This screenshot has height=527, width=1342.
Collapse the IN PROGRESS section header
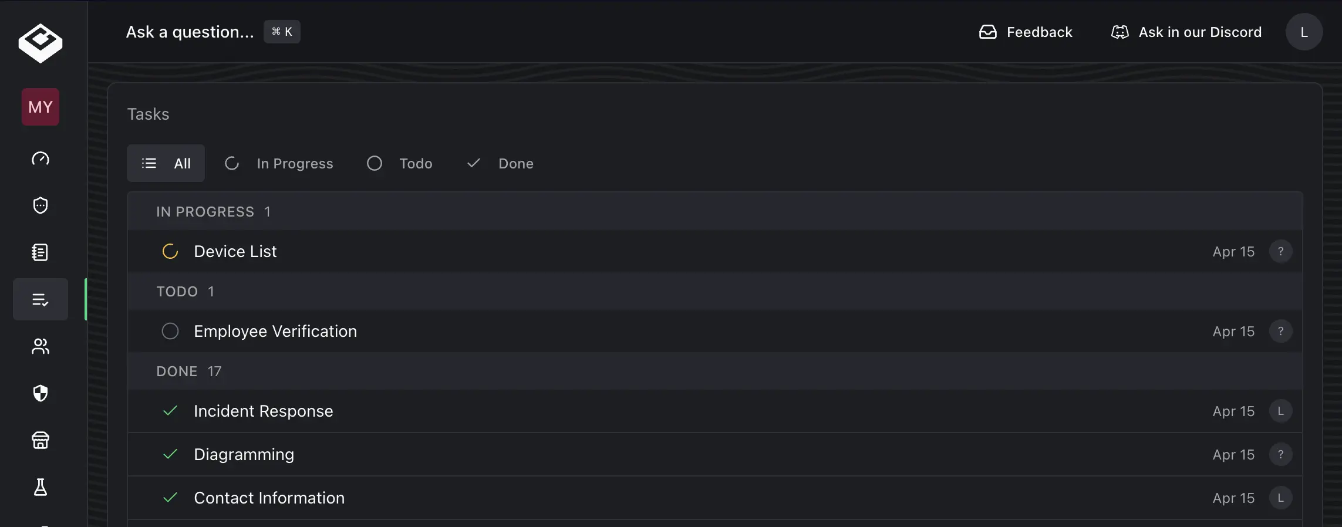pos(715,211)
